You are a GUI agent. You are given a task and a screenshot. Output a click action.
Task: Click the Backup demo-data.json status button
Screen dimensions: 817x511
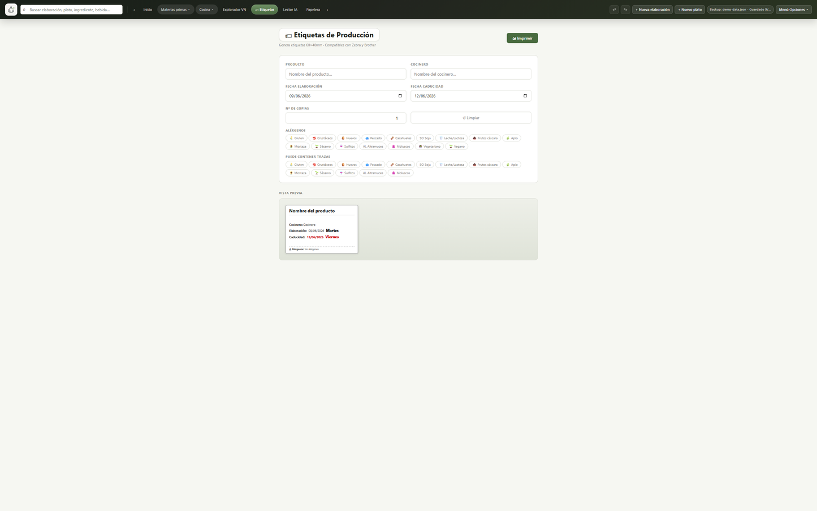click(740, 10)
